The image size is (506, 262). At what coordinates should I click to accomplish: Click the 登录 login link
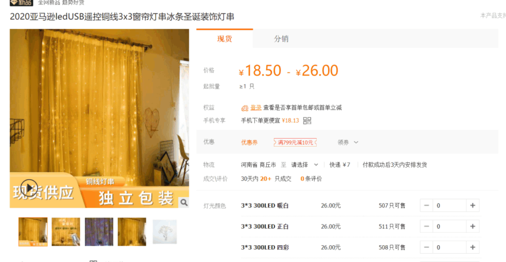click(256, 108)
